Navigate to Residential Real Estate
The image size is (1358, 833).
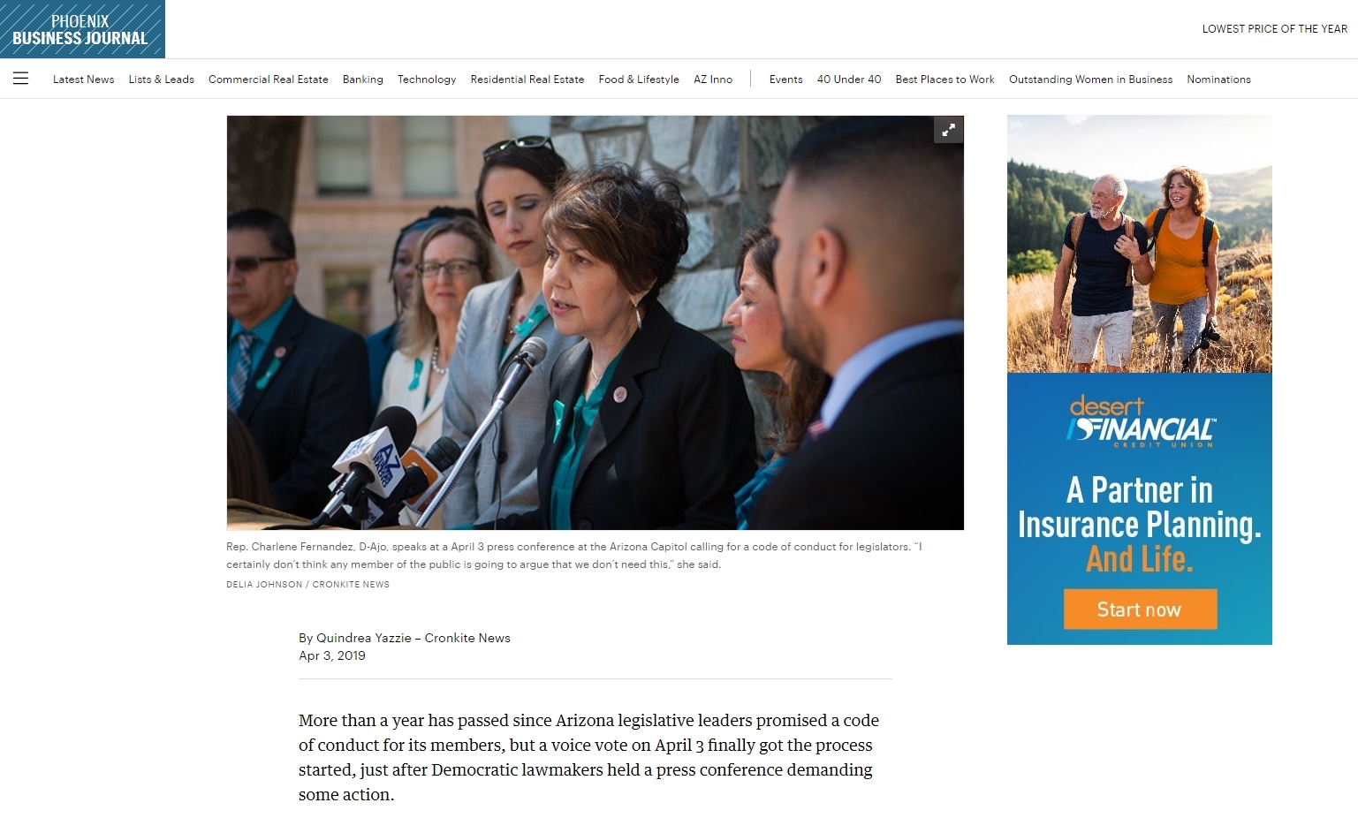click(527, 80)
